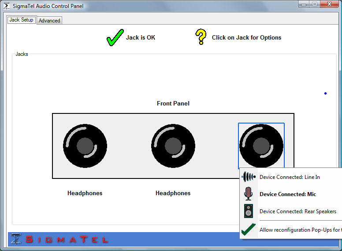This screenshot has width=342, height=251.
Task: Click the "Jacks" group box label
Action: coord(22,54)
